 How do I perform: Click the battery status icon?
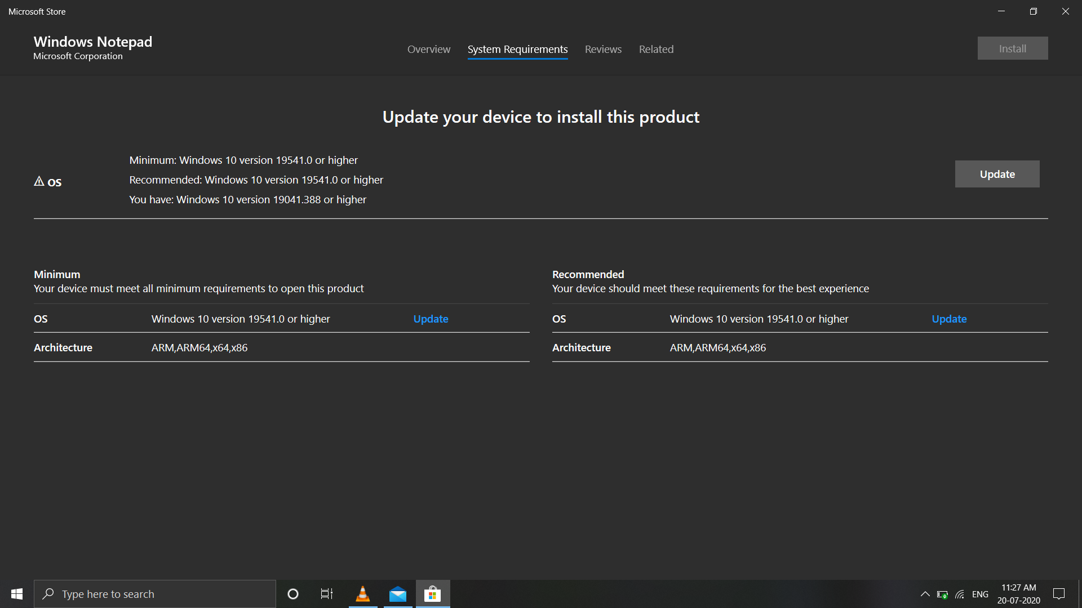point(942,594)
